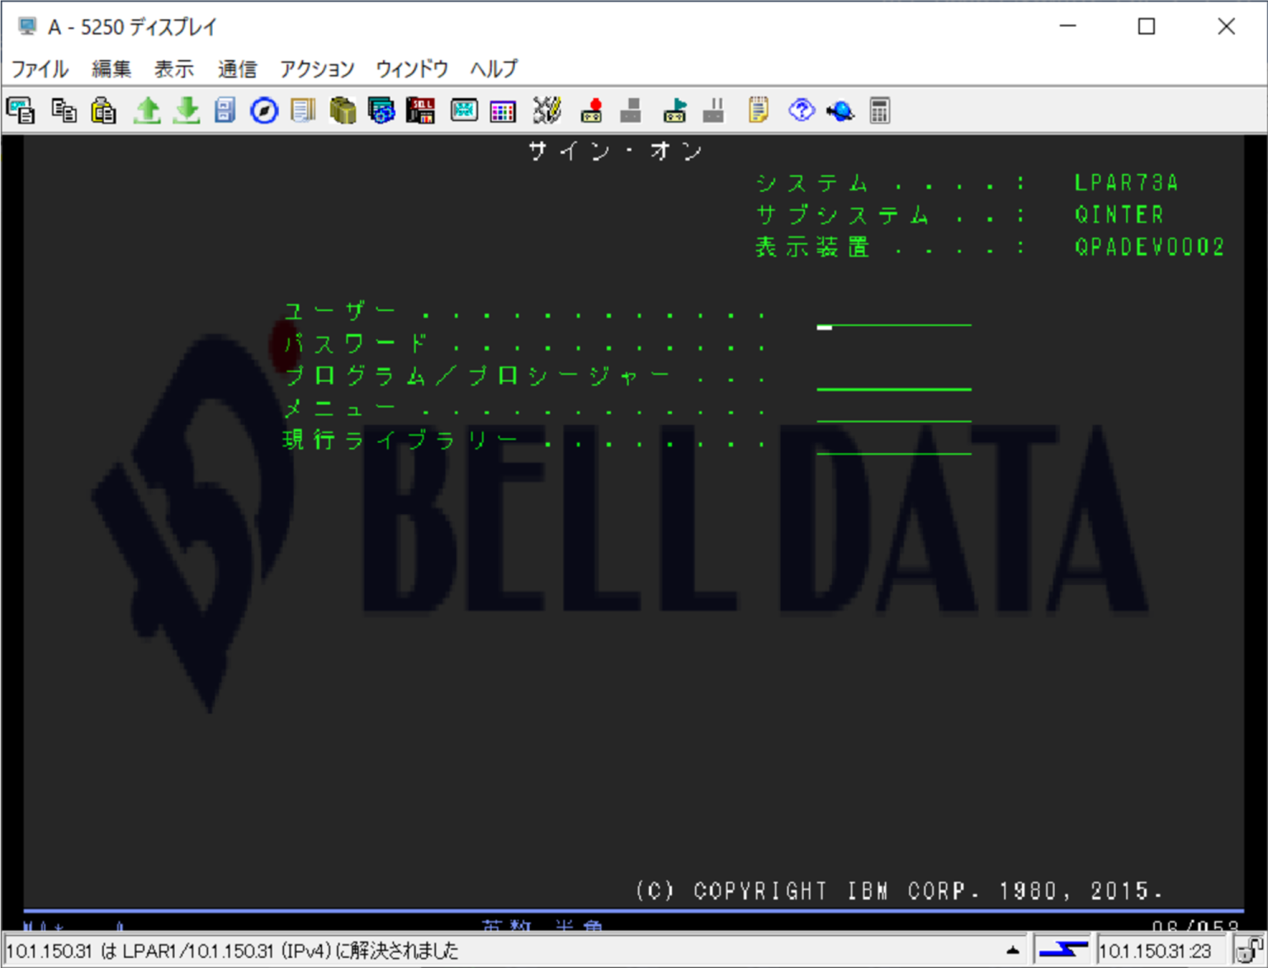The width and height of the screenshot is (1268, 968).
Task: Click the security lock icon in status bar
Action: coord(1249,950)
